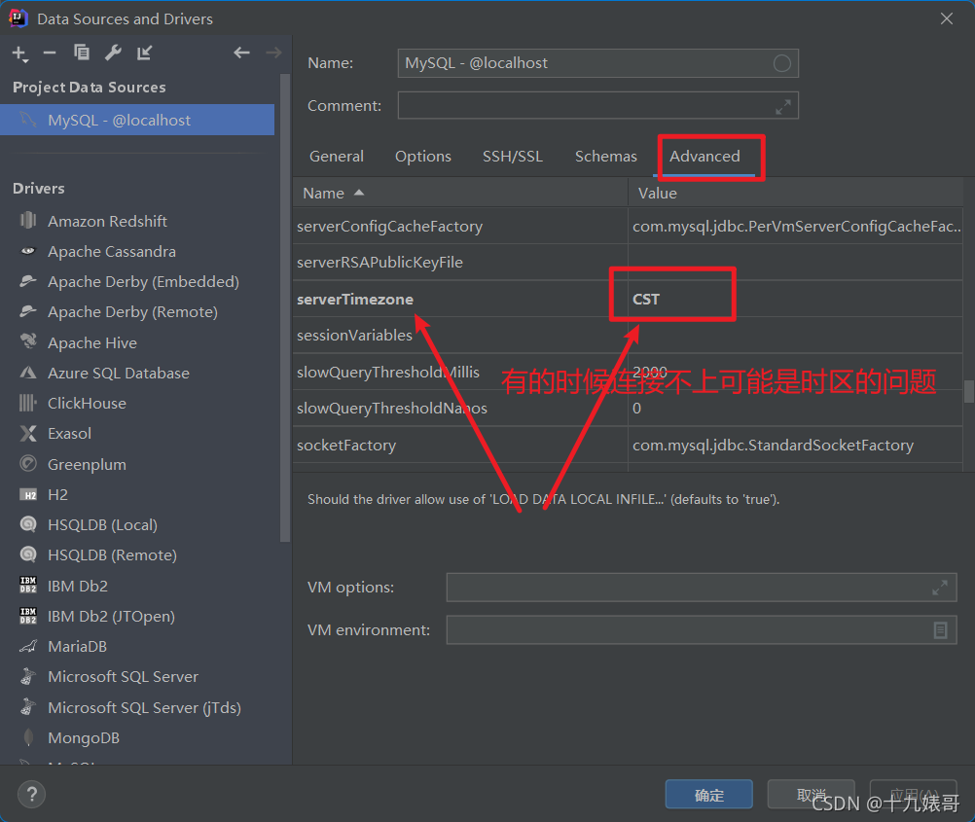Click into the VM options field
This screenshot has height=822, width=975.
pyautogui.click(x=702, y=588)
